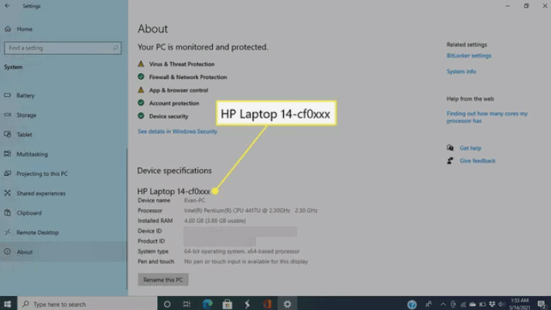Screen dimensions: 551x310
Task: Select About in the sidebar
Action: [x=25, y=252]
